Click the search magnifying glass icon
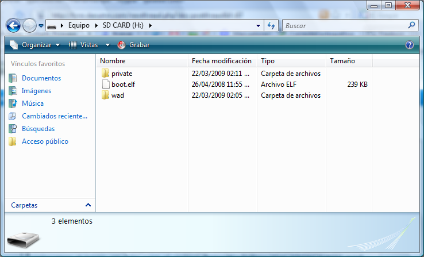This screenshot has height=257, width=424. (411, 25)
